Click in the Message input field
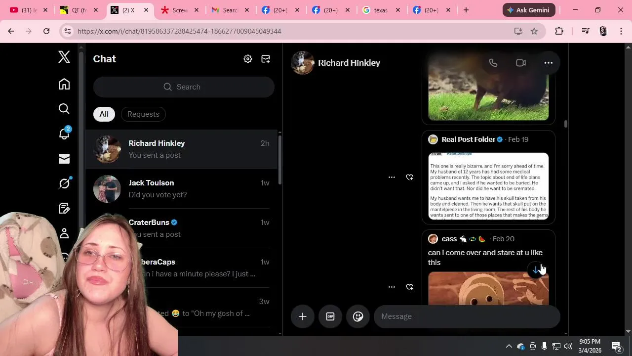This screenshot has width=632, height=356. coord(467,316)
